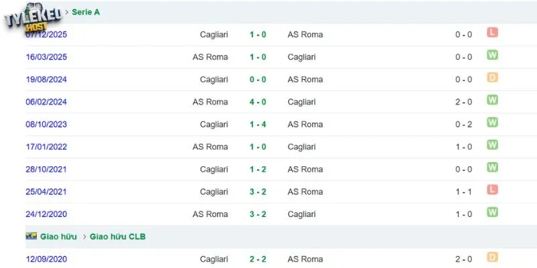
Task: Click the D badge for the 12/09/2020 friendly
Action: pos(492,257)
